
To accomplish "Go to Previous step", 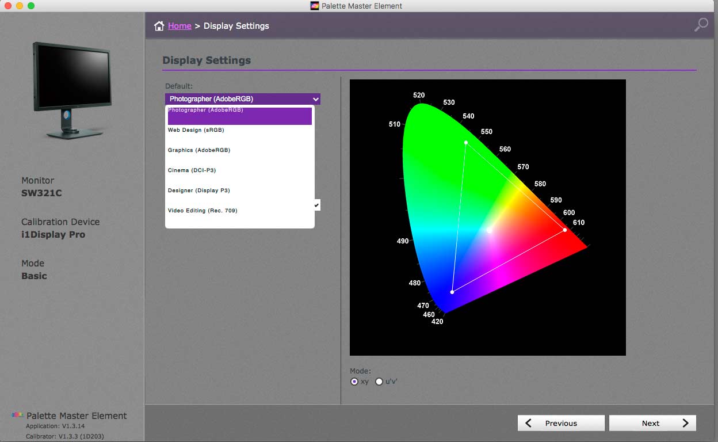I will coord(561,423).
